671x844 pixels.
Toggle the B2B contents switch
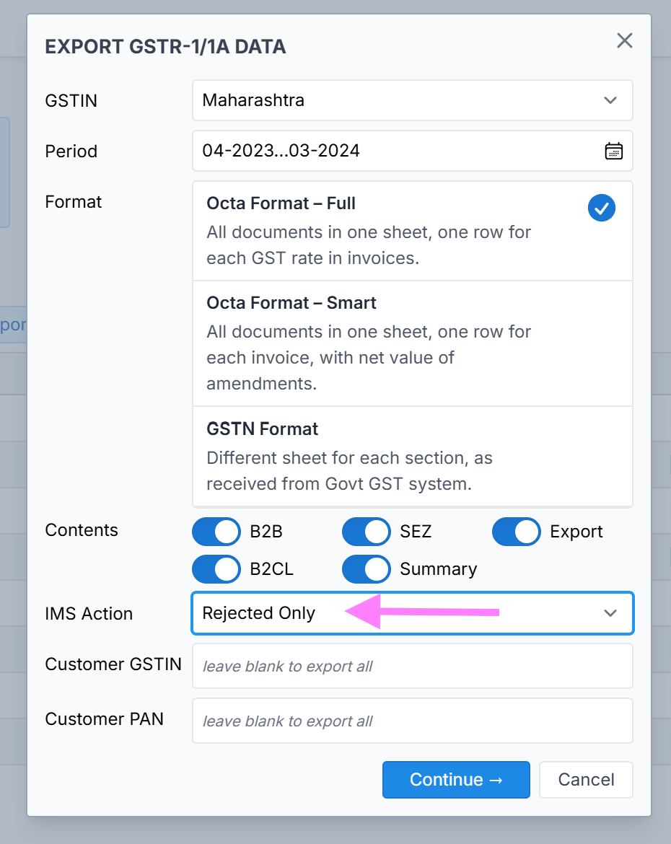click(x=216, y=532)
